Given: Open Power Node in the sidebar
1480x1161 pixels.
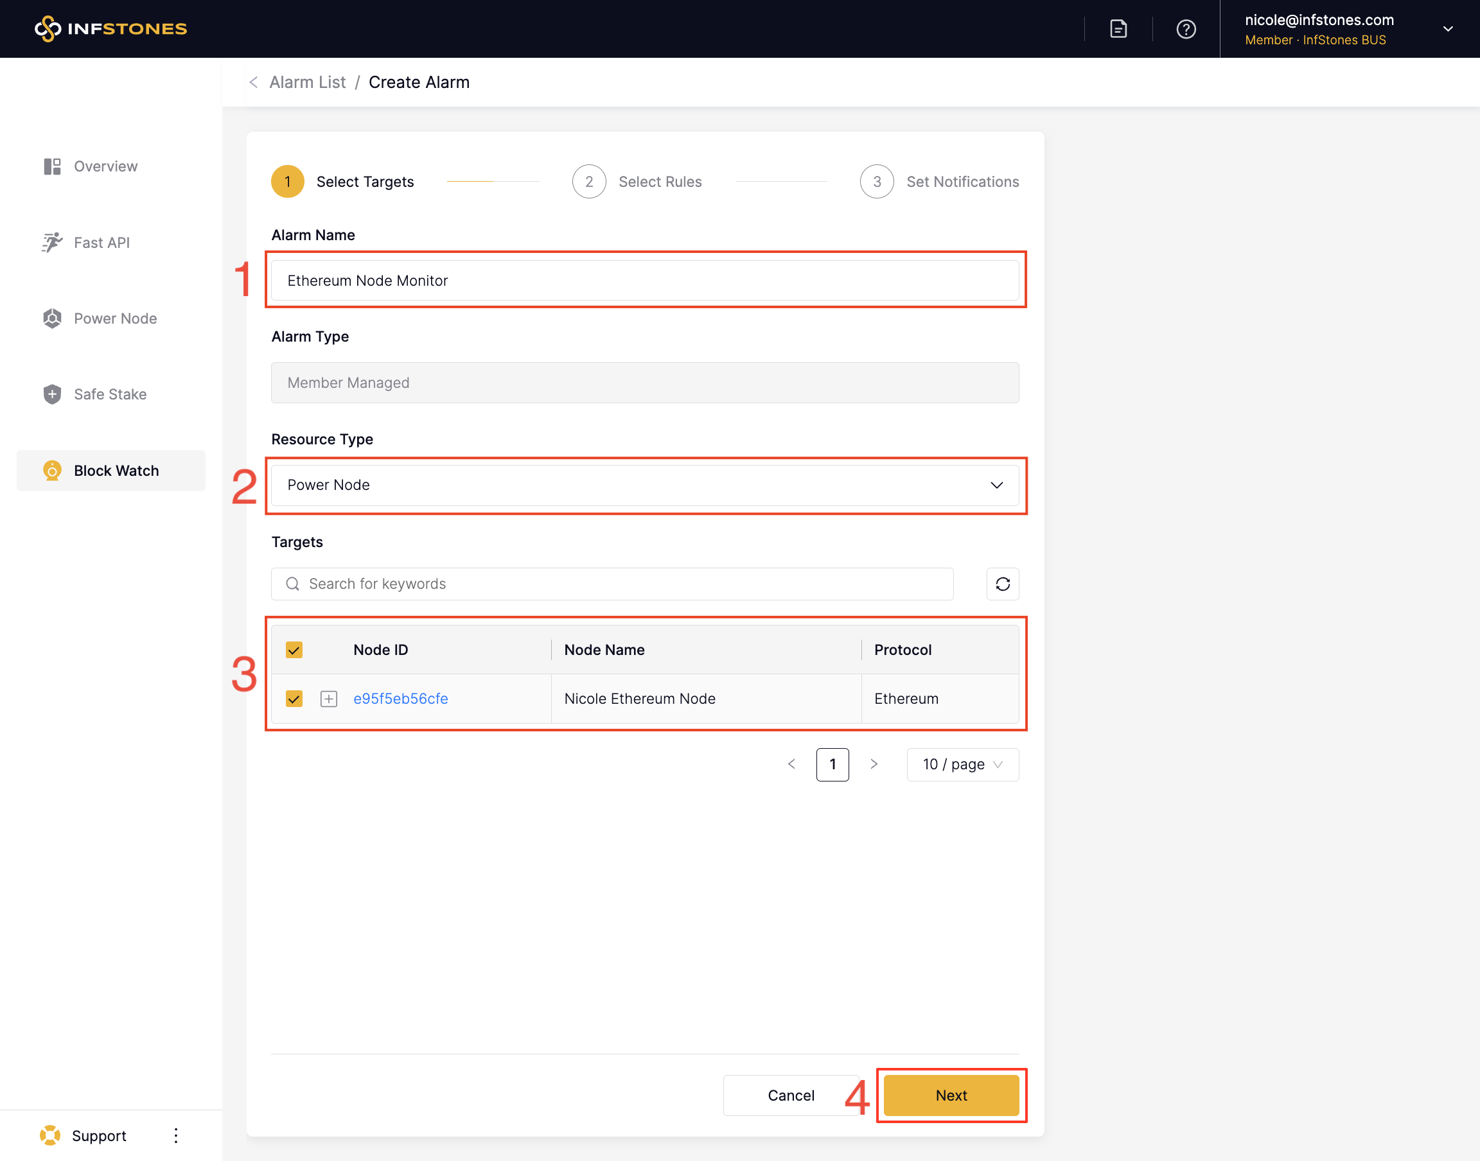Looking at the screenshot, I should 115,318.
